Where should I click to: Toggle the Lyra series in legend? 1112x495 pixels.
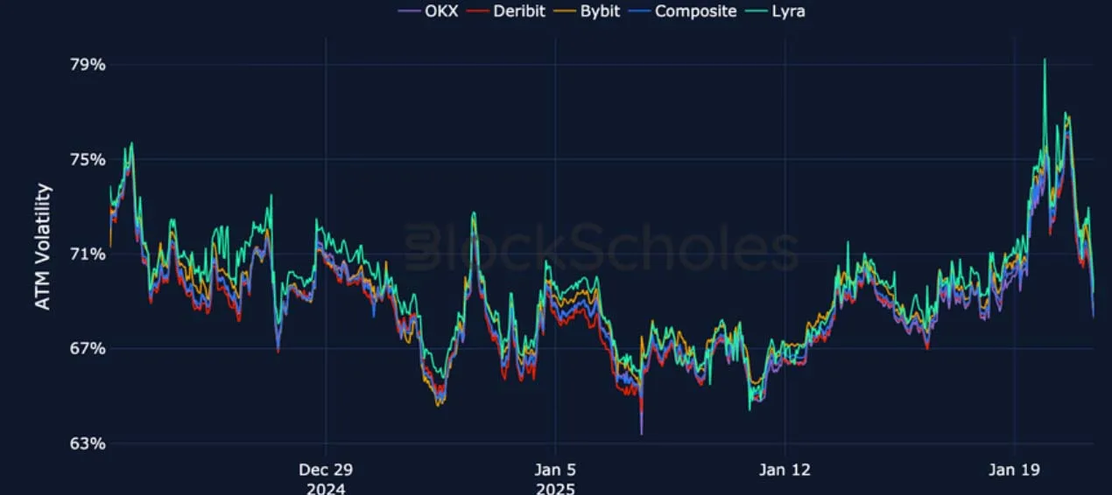(774, 11)
